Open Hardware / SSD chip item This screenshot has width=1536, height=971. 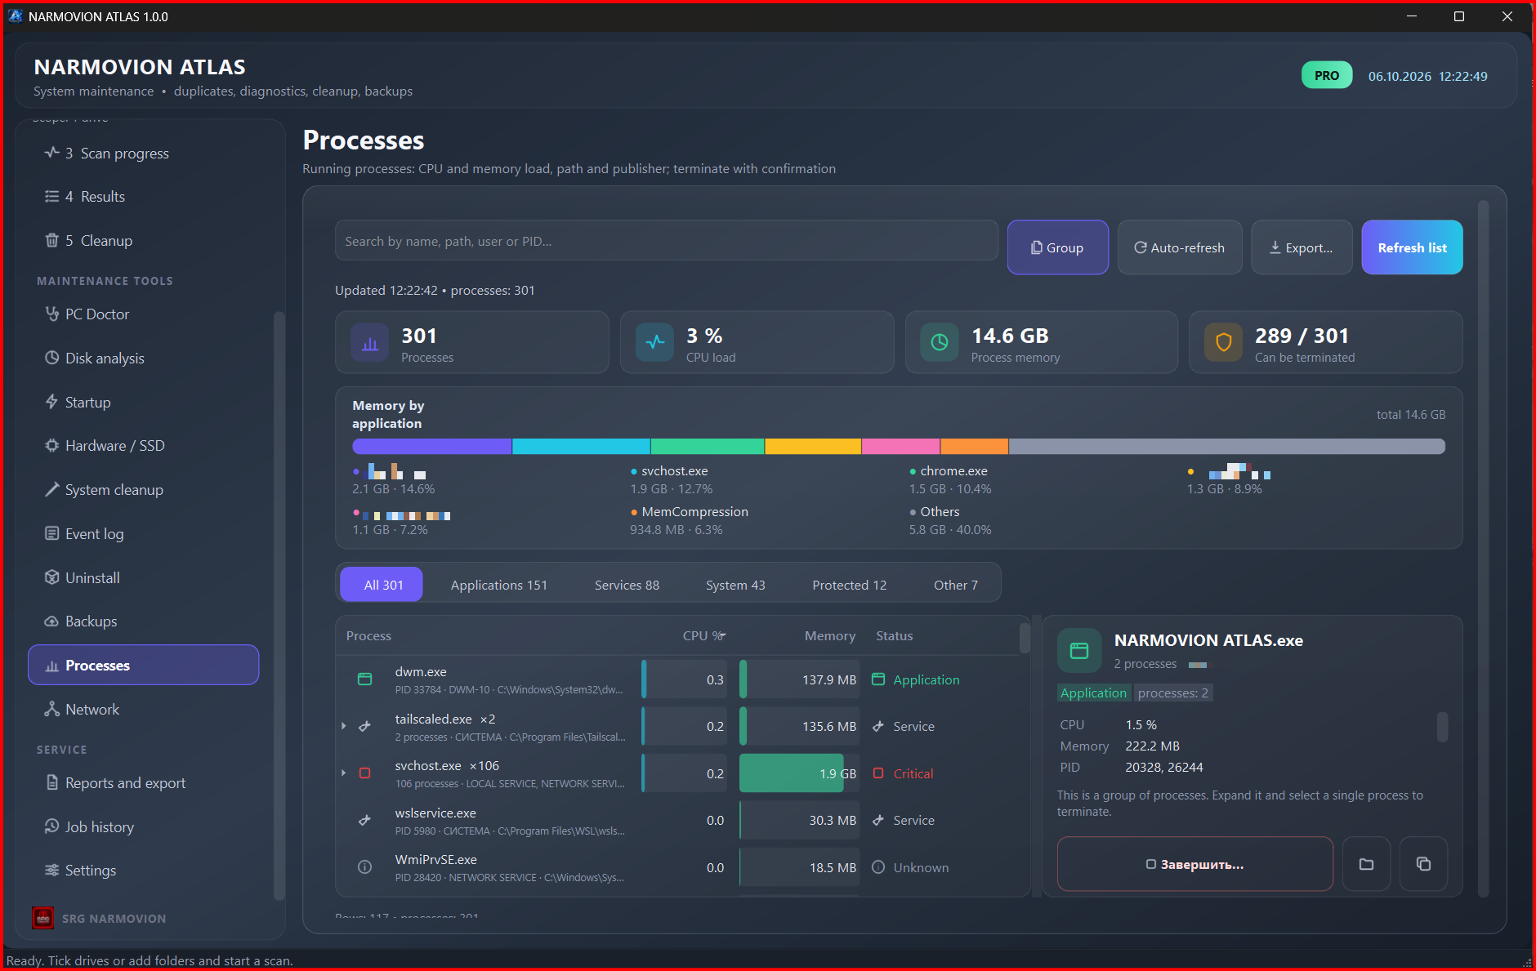pyautogui.click(x=144, y=445)
